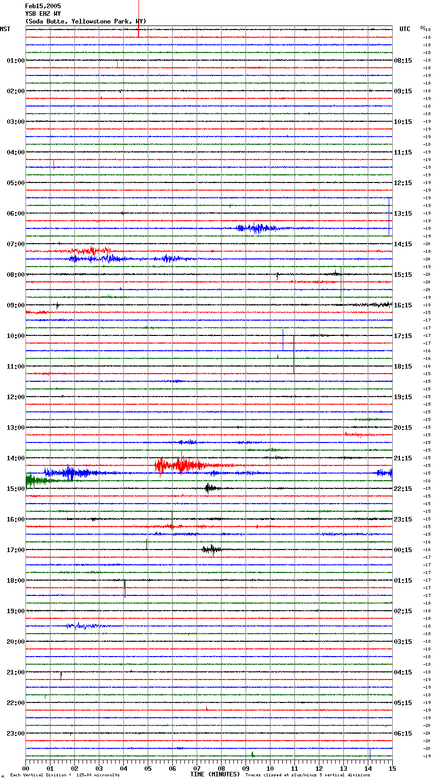The width and height of the screenshot is (433, 782).
Task: Select the 07:00 MST row label
Action: tap(16, 244)
